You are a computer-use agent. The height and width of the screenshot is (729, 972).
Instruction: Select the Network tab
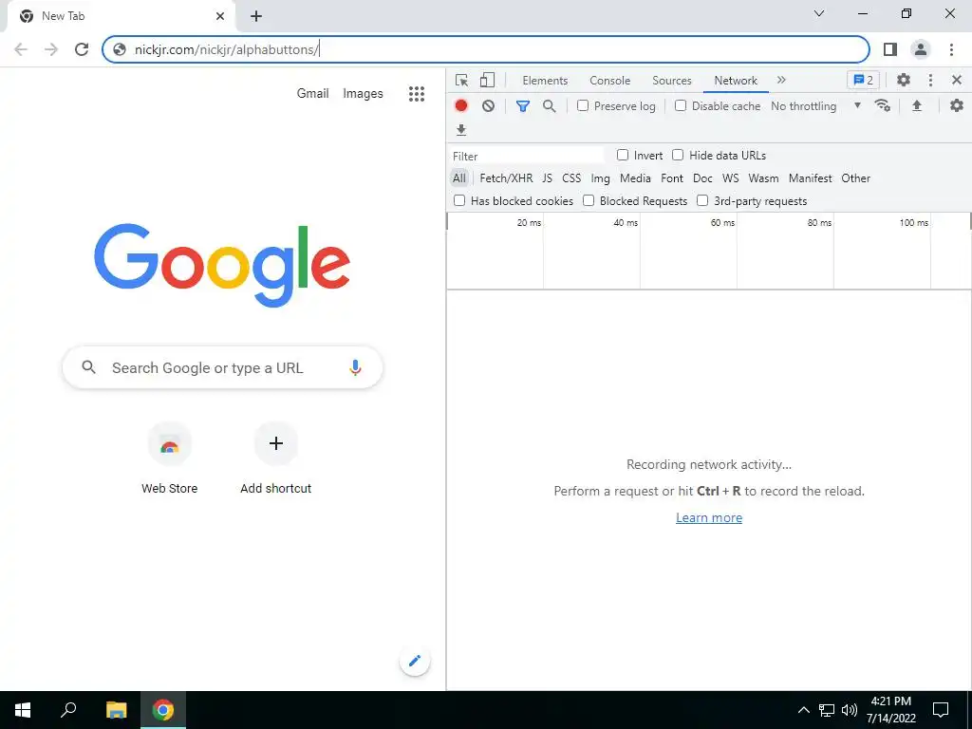pyautogui.click(x=736, y=81)
